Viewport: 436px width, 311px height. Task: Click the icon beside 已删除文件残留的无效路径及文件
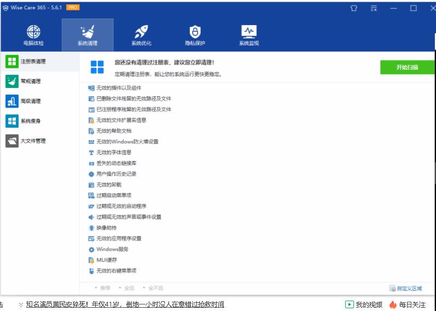91,99
